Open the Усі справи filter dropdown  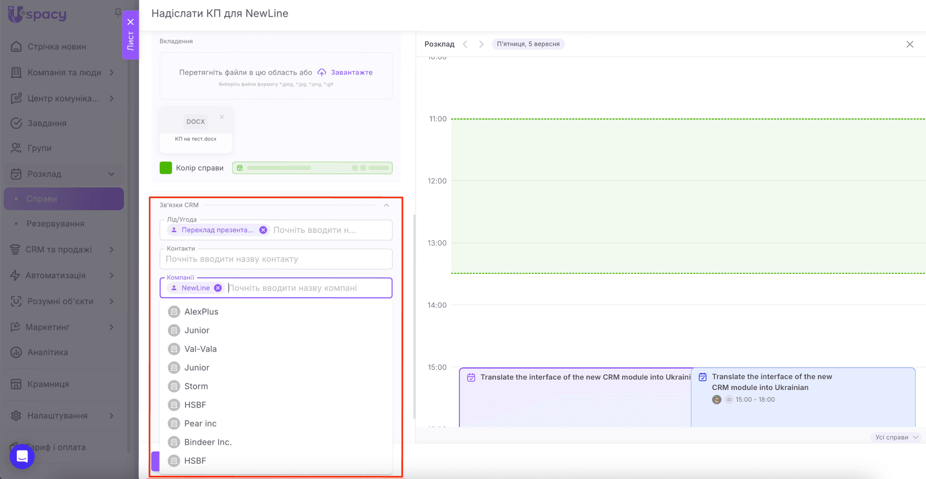click(x=896, y=437)
